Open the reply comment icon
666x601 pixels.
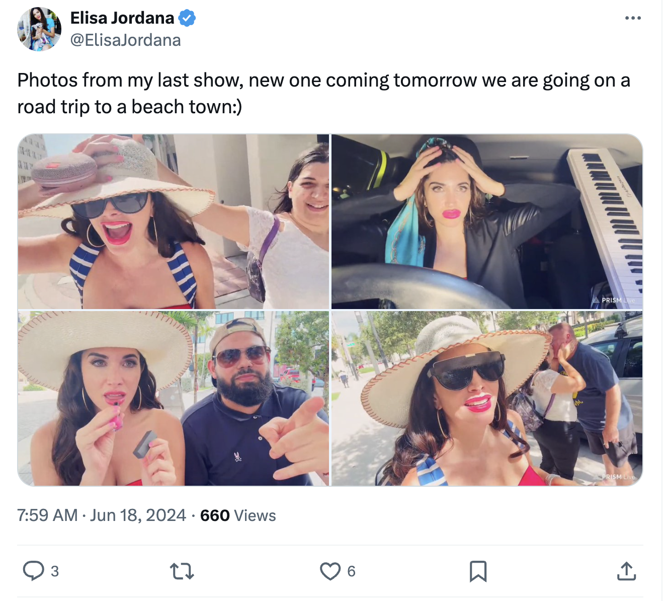[x=34, y=571]
